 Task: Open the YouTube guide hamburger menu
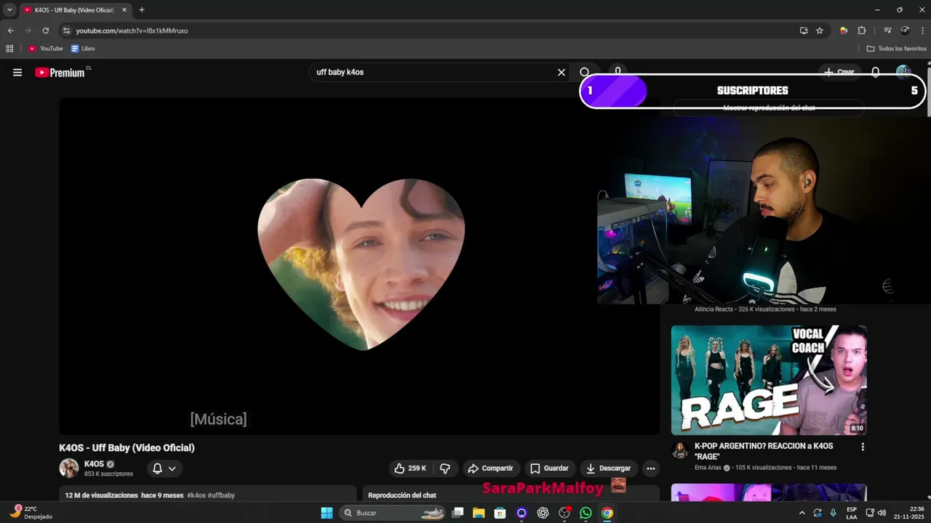coord(17,73)
